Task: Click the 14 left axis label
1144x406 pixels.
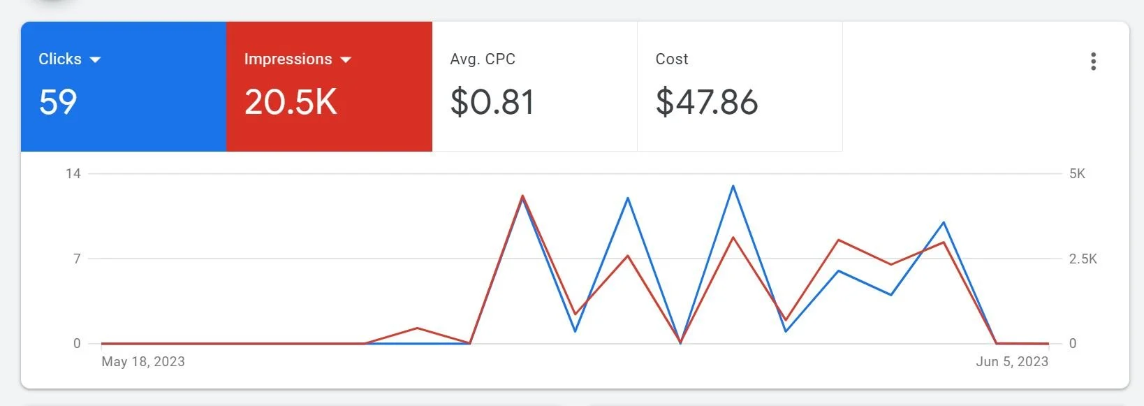Action: [73, 173]
